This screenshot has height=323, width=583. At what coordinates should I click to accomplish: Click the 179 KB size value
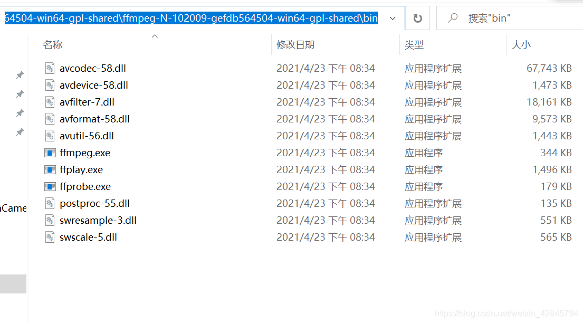pyautogui.click(x=556, y=187)
